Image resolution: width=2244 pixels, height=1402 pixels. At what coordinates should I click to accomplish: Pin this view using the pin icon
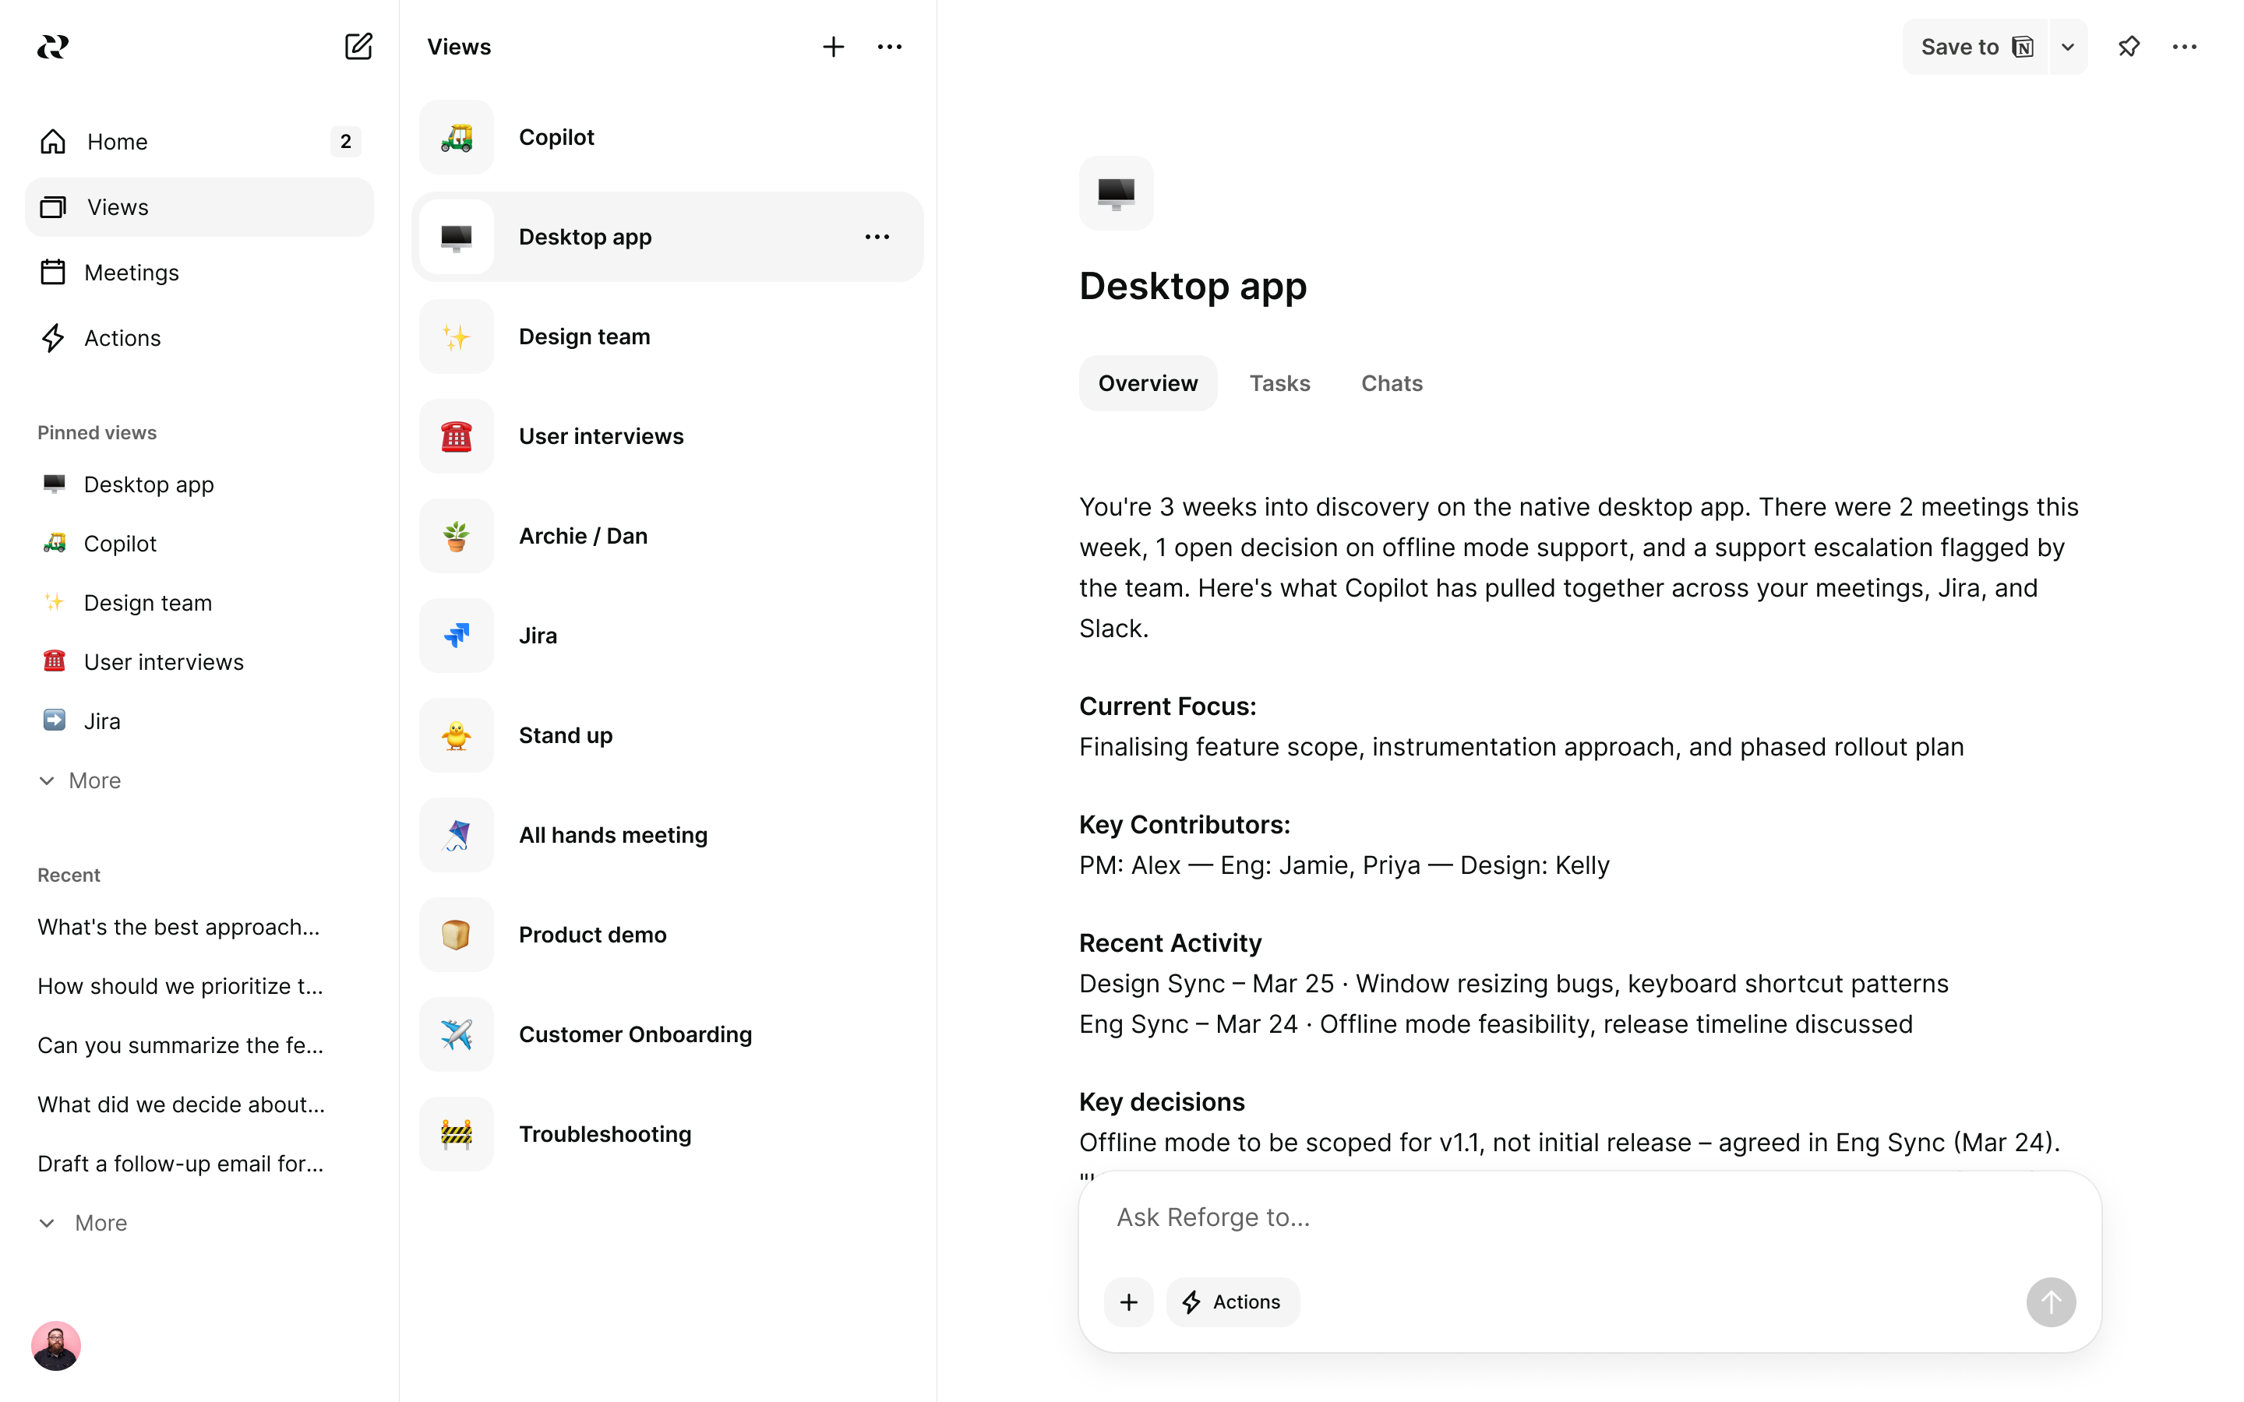pos(2128,47)
